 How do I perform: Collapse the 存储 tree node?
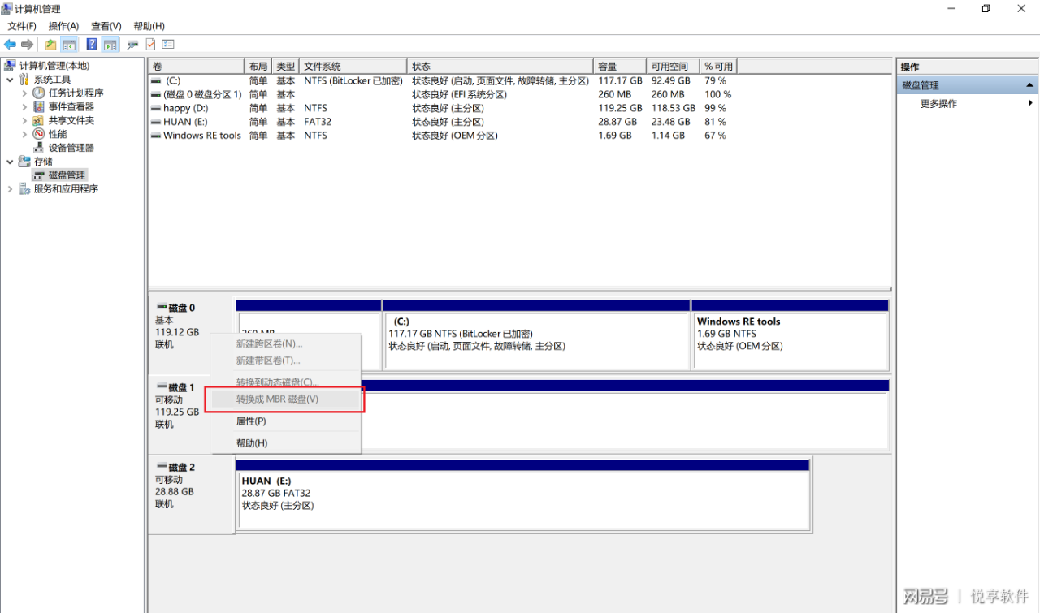(10, 162)
